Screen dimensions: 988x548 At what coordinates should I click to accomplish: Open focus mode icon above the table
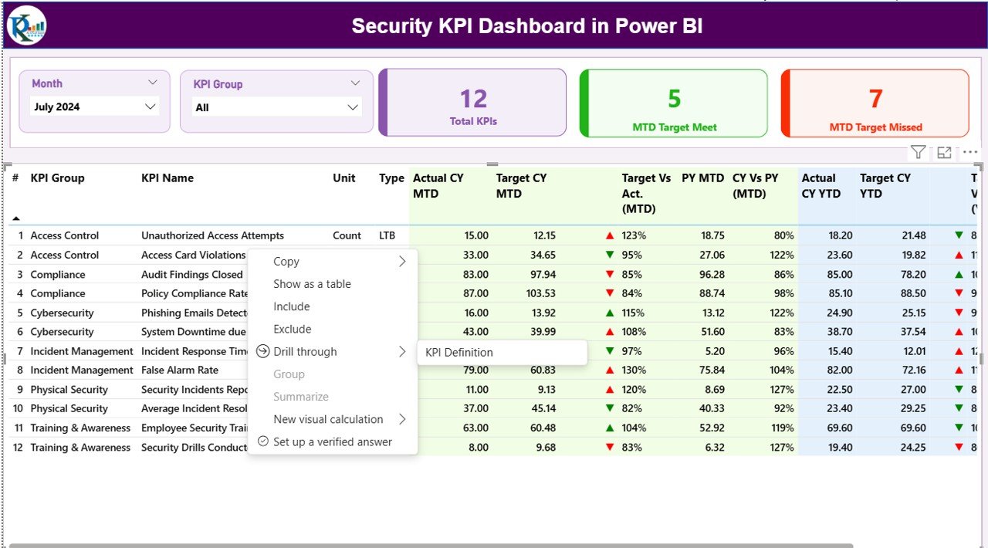click(944, 152)
